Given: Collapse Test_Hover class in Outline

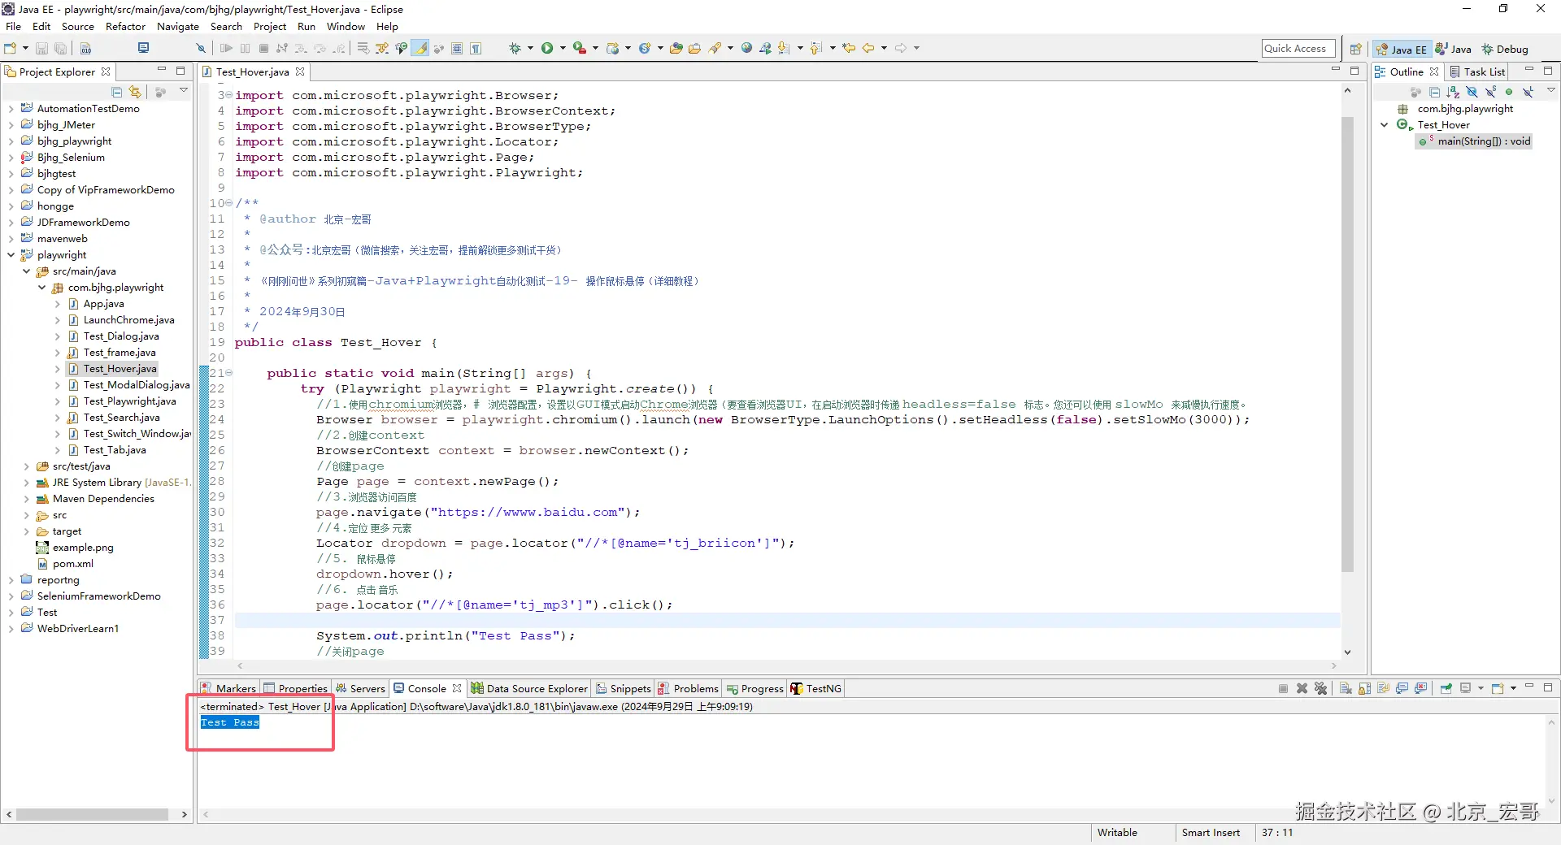Looking at the screenshot, I should tap(1385, 125).
